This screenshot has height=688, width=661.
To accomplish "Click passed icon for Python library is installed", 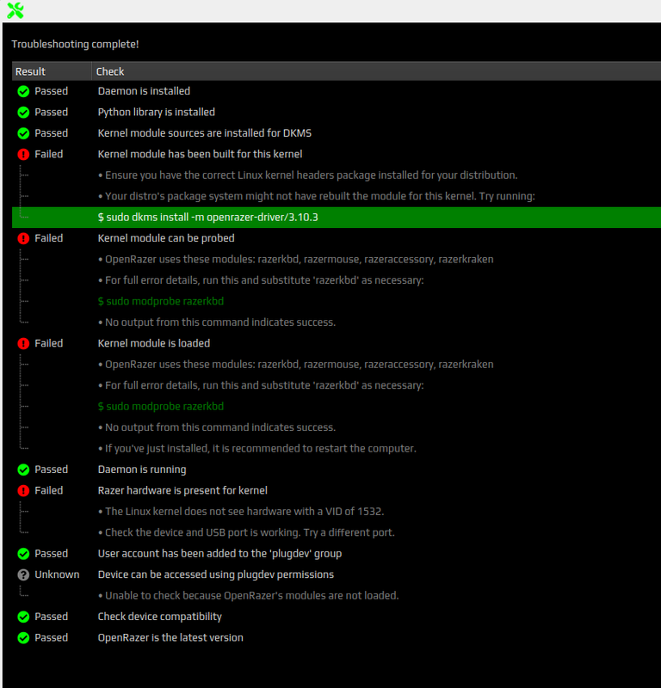I will [x=23, y=113].
